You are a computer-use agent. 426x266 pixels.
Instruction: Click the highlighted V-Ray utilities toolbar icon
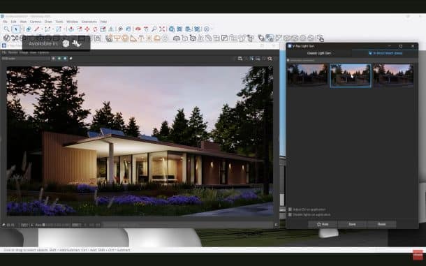coord(270,38)
